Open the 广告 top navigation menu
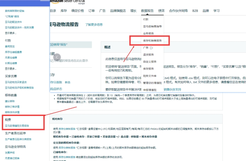The height and width of the screenshot is (161, 246). (x=102, y=11)
